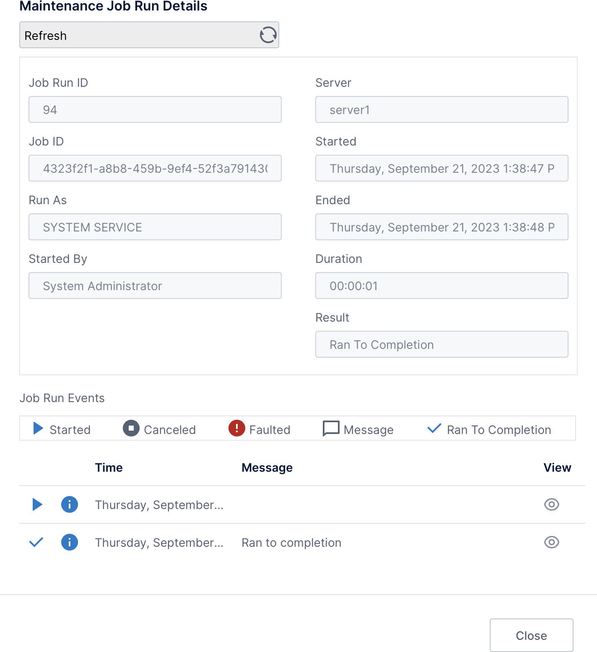Click the red Faulted exclamation icon
597x652 pixels.
(236, 429)
